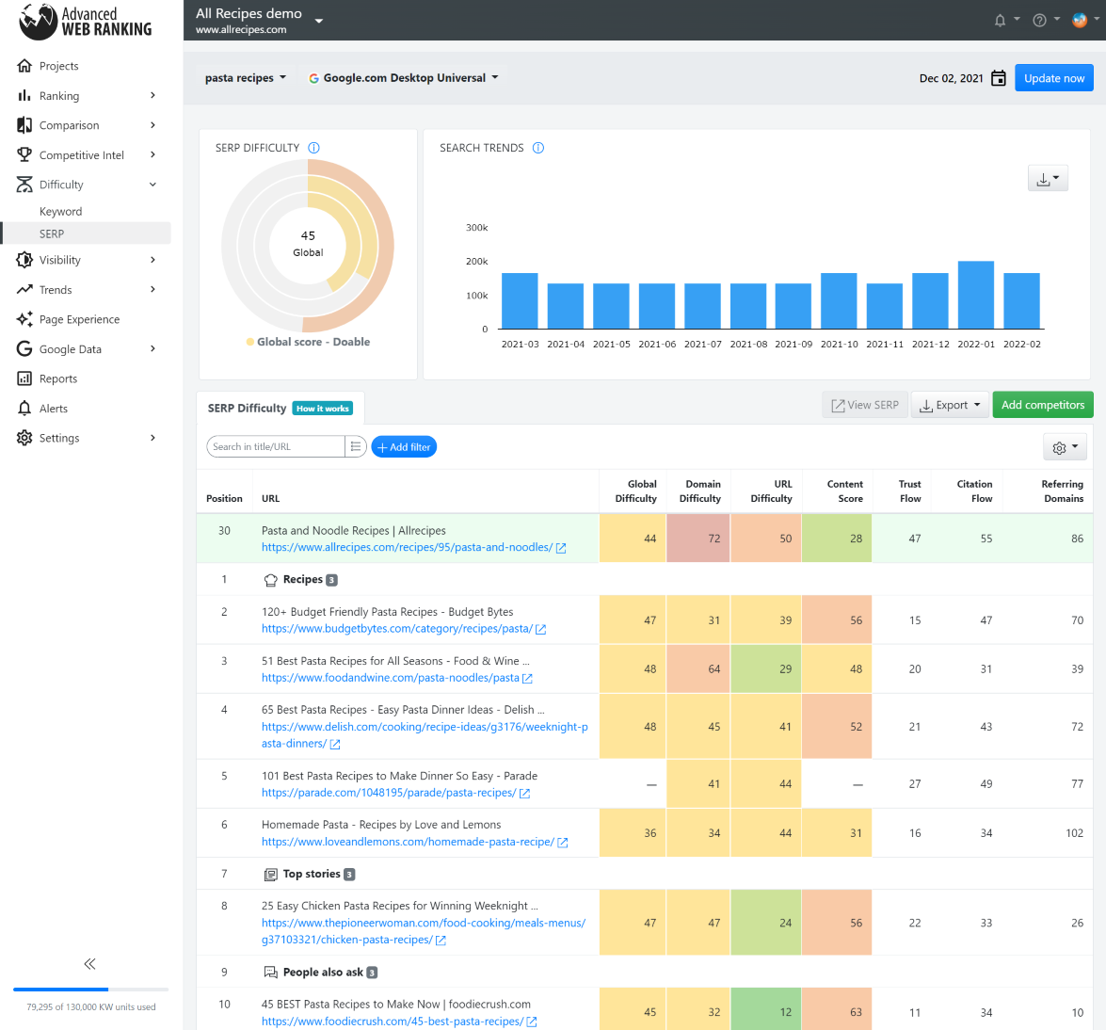Show Search Trends info tooltip icon
Image resolution: width=1106 pixels, height=1030 pixels.
tap(538, 148)
